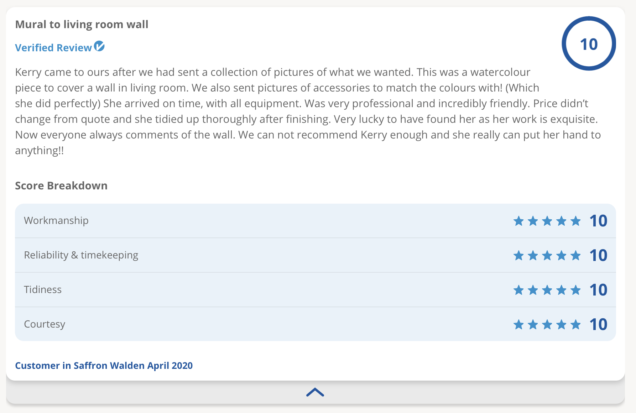The image size is (636, 413).
Task: Select the last Courtesy star
Action: [x=575, y=325]
